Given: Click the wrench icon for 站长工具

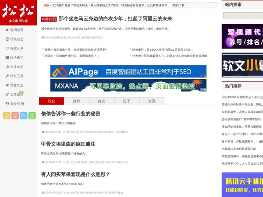Looking at the screenshot, I should tap(7, 76).
